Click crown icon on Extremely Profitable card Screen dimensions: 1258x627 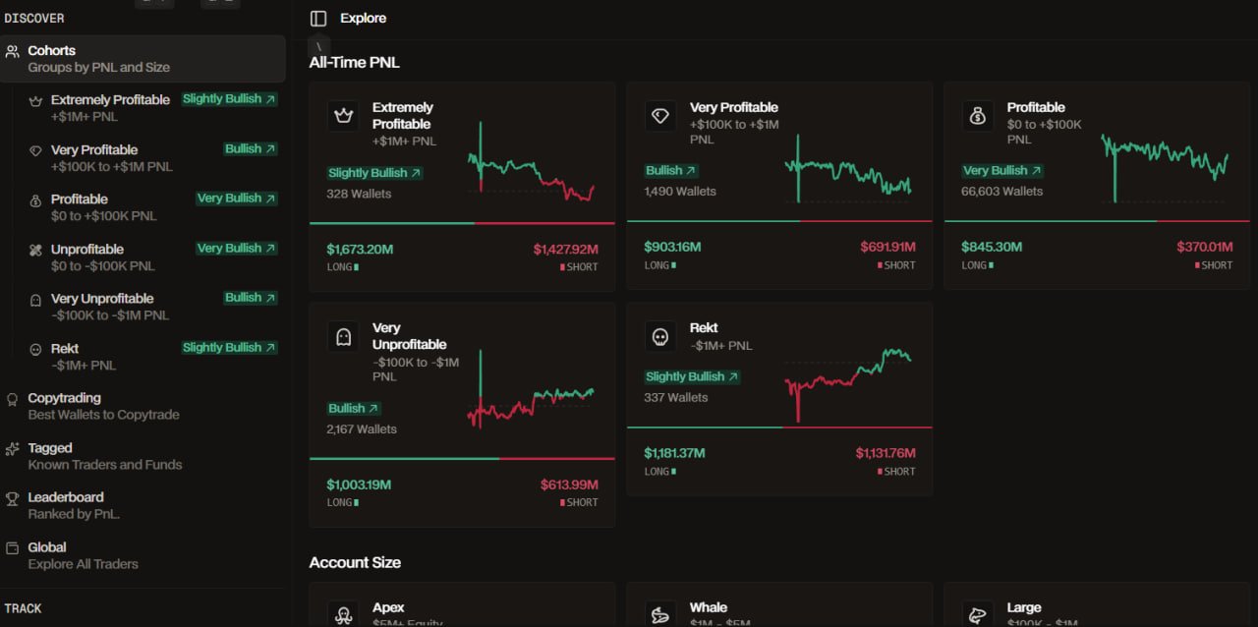[343, 115]
